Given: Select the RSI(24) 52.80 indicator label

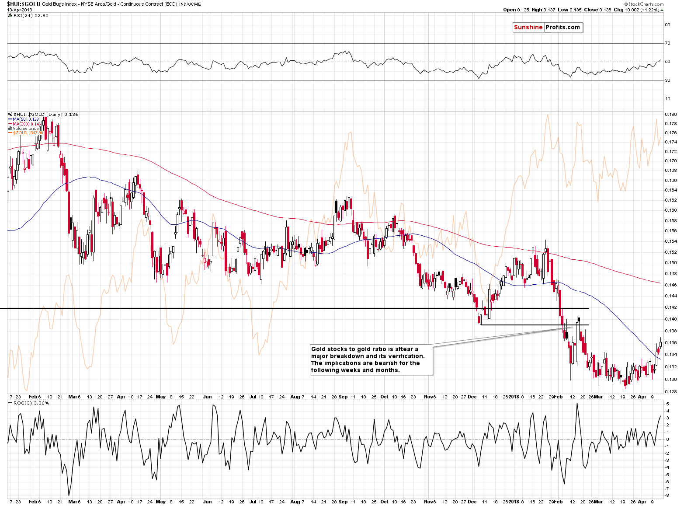Looking at the screenshot, I should (x=31, y=15).
